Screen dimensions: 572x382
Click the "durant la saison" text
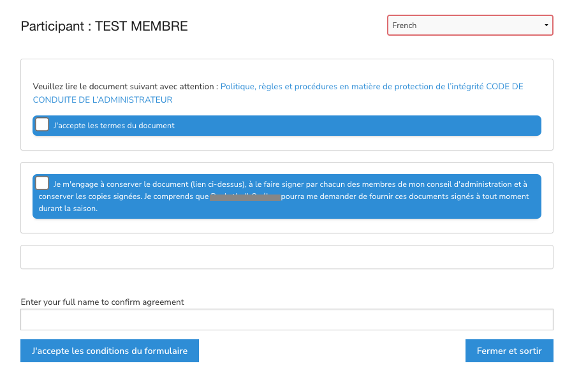click(66, 209)
